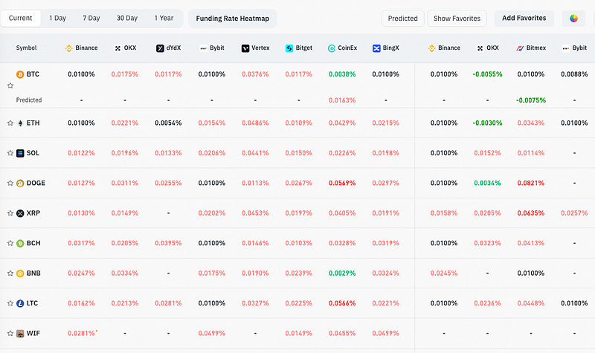595x353 pixels.
Task: Select the Current tab
Action: point(21,18)
